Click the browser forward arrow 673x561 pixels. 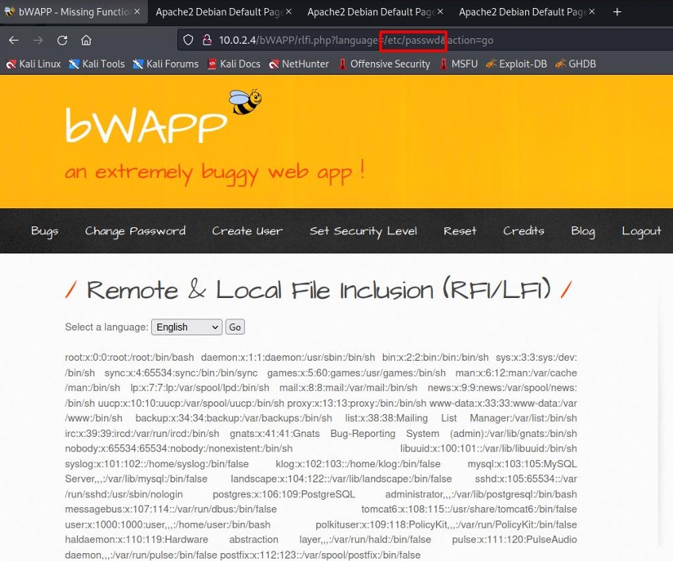click(x=38, y=41)
